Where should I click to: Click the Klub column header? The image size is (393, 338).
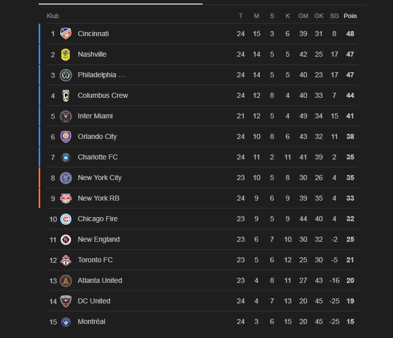[x=53, y=16]
